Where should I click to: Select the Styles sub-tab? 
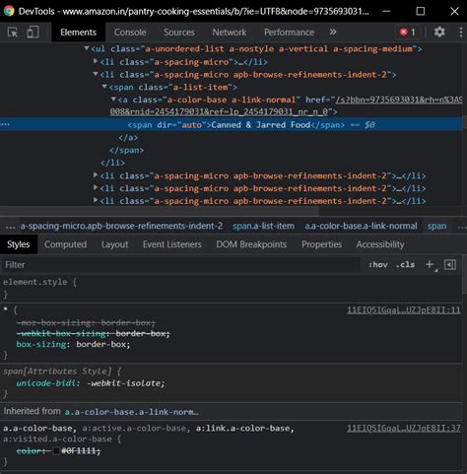pyautogui.click(x=19, y=244)
